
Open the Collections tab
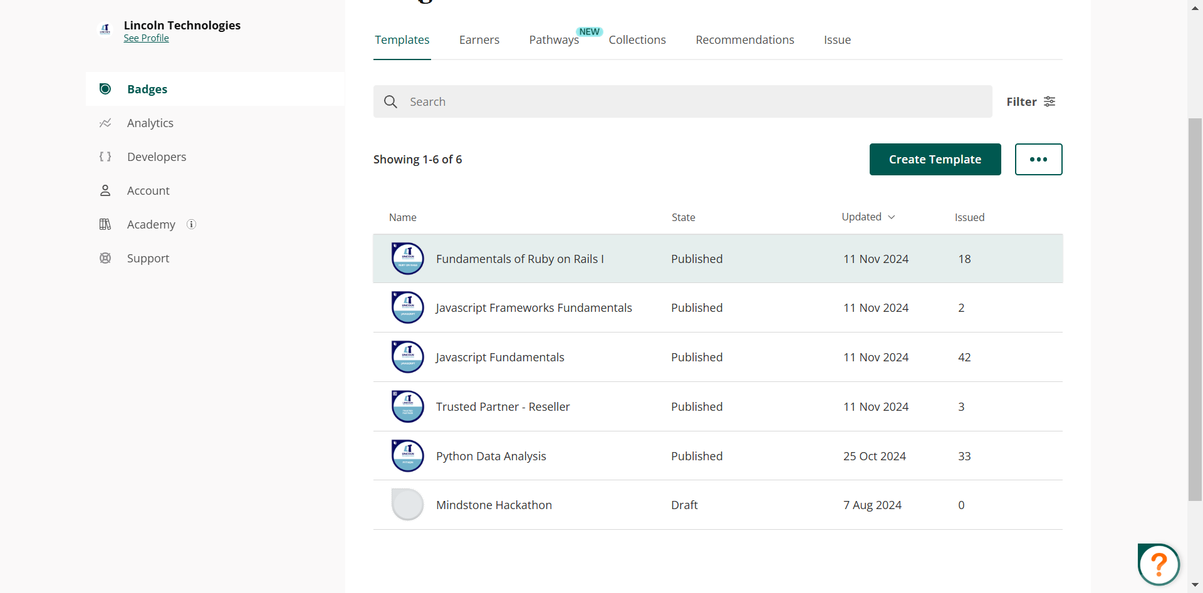(x=637, y=40)
